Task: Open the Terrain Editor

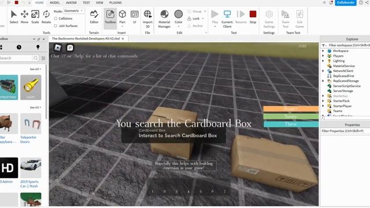Action: point(94,17)
